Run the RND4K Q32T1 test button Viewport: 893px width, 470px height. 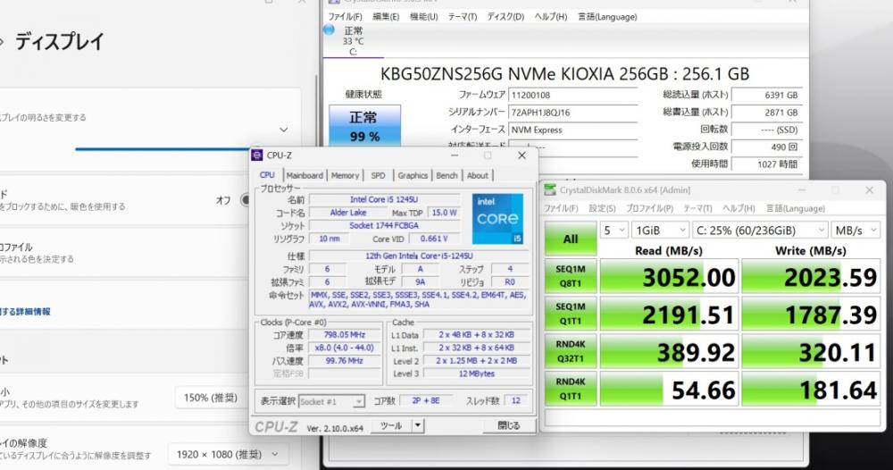(570, 351)
